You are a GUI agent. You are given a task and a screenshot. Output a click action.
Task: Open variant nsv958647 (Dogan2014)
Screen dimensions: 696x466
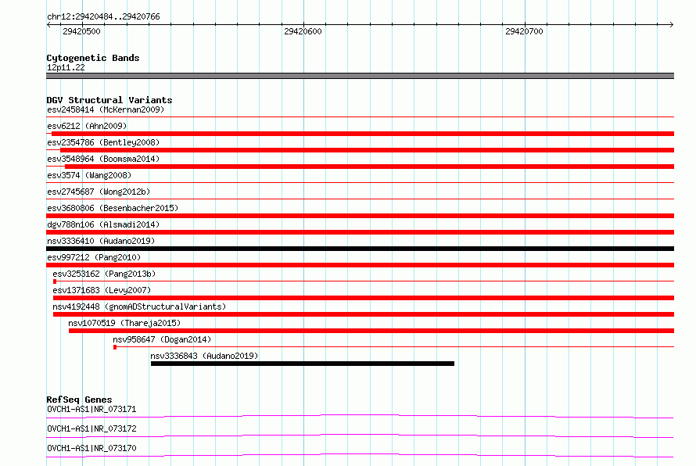tap(162, 339)
